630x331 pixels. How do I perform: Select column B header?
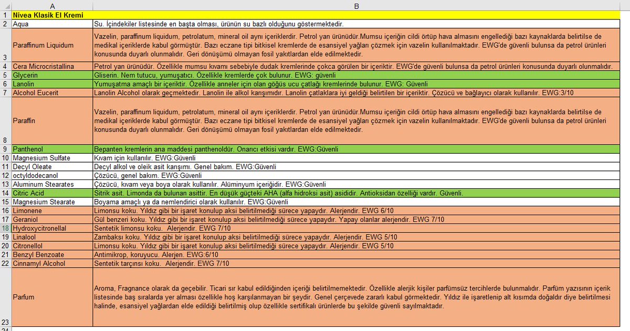pos(356,6)
